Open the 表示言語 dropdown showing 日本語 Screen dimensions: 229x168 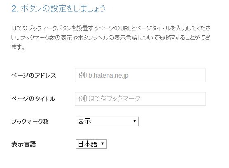pyautogui.click(x=91, y=144)
